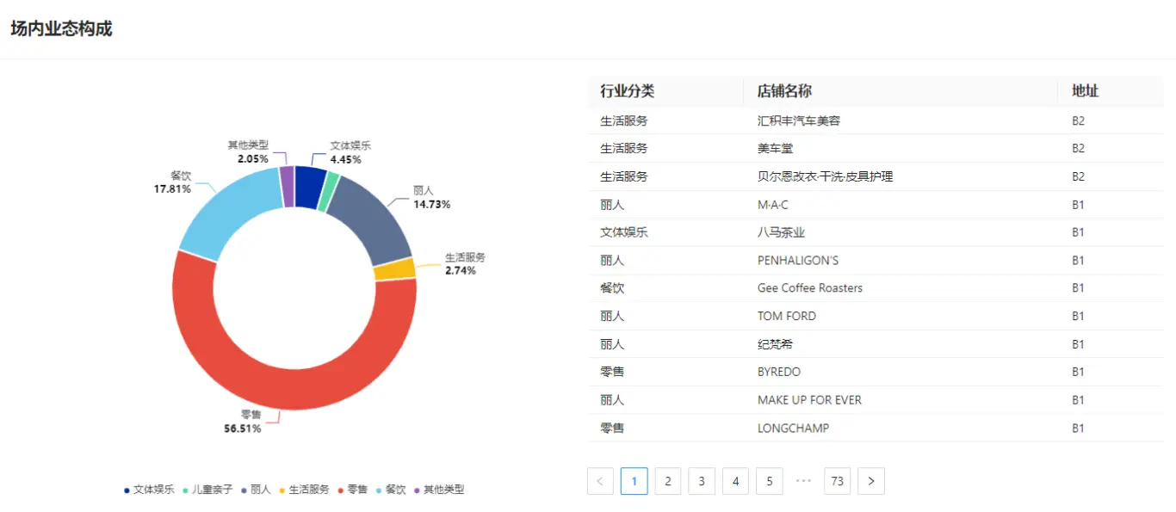The image size is (1176, 512).
Task: Toggle 文体娱乐 legend item
Action: 149,490
